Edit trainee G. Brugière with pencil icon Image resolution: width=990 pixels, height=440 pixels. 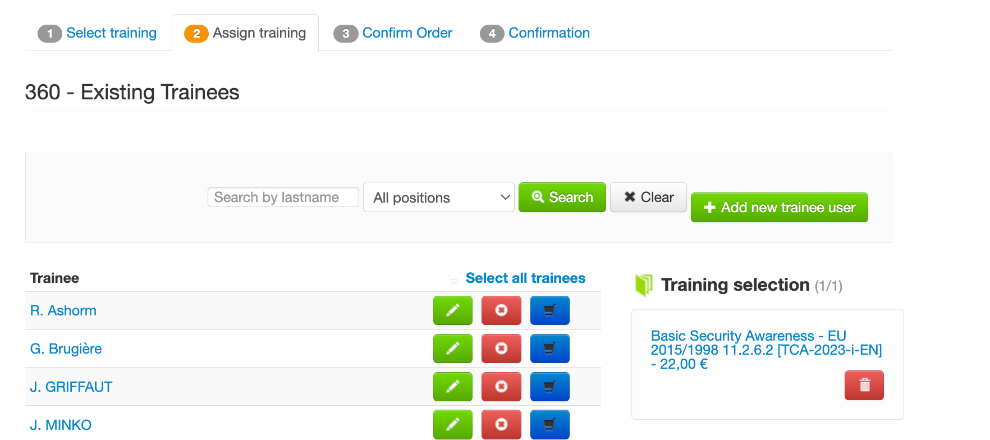coord(452,349)
